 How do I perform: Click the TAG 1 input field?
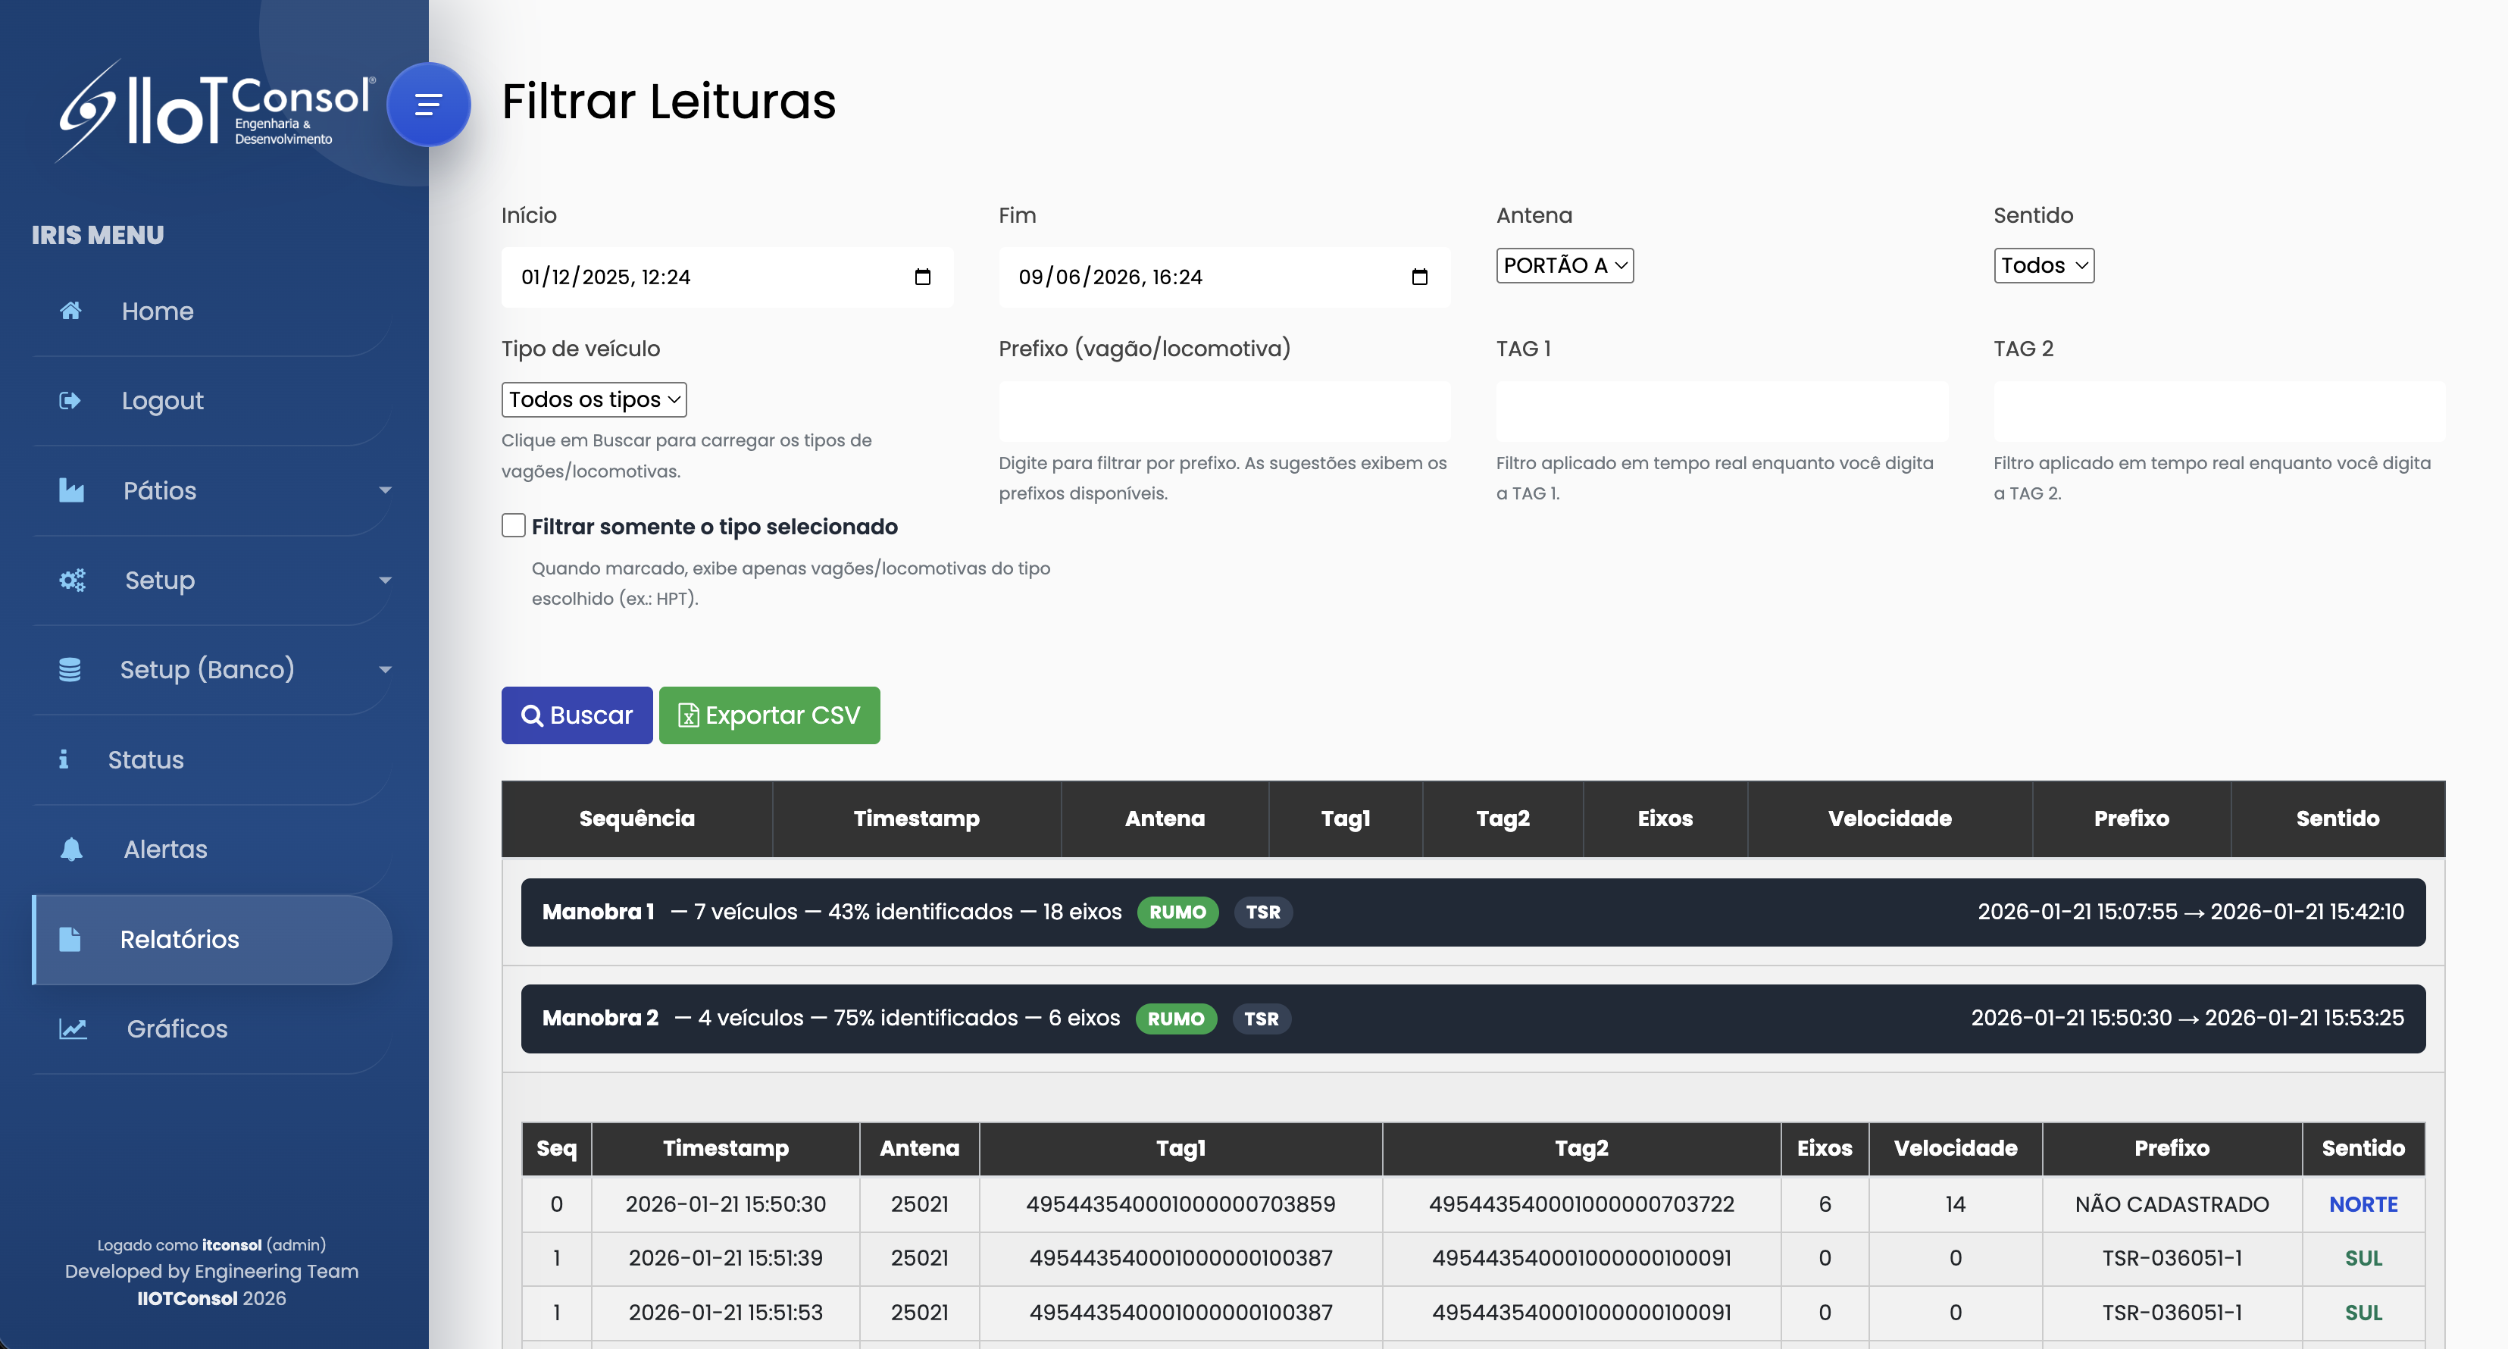click(1722, 411)
